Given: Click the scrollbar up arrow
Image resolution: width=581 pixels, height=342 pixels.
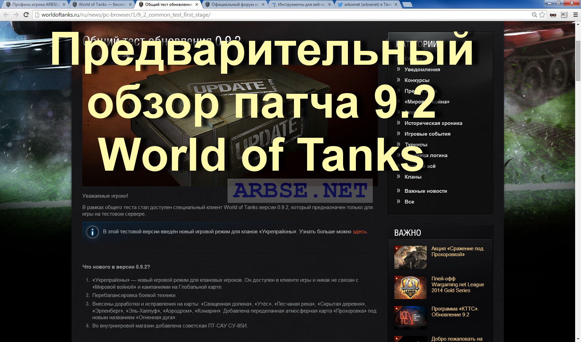Looking at the screenshot, I should 578,24.
